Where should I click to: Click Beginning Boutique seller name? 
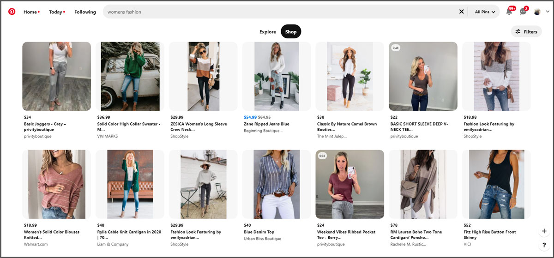tap(263, 131)
